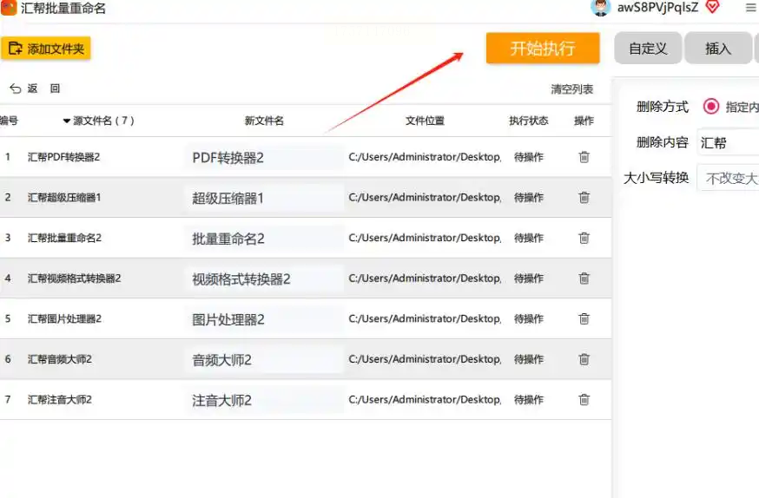Image resolution: width=759 pixels, height=498 pixels.
Task: Select source file 汇帮音频大师2
Action: click(60, 359)
